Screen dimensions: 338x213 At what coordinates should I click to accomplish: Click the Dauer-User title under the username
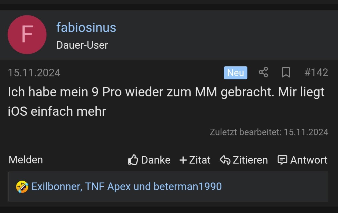coord(82,45)
